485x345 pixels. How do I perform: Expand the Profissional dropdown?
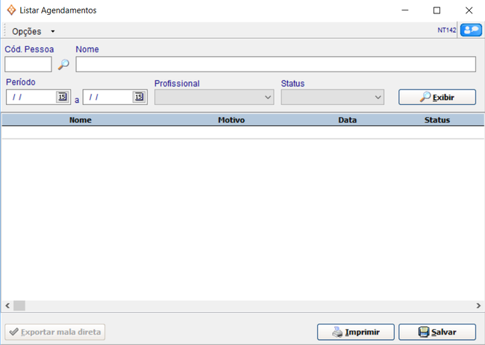(x=268, y=97)
